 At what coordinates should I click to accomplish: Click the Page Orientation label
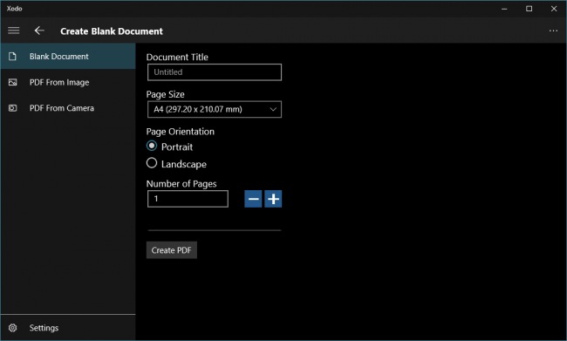[180, 132]
